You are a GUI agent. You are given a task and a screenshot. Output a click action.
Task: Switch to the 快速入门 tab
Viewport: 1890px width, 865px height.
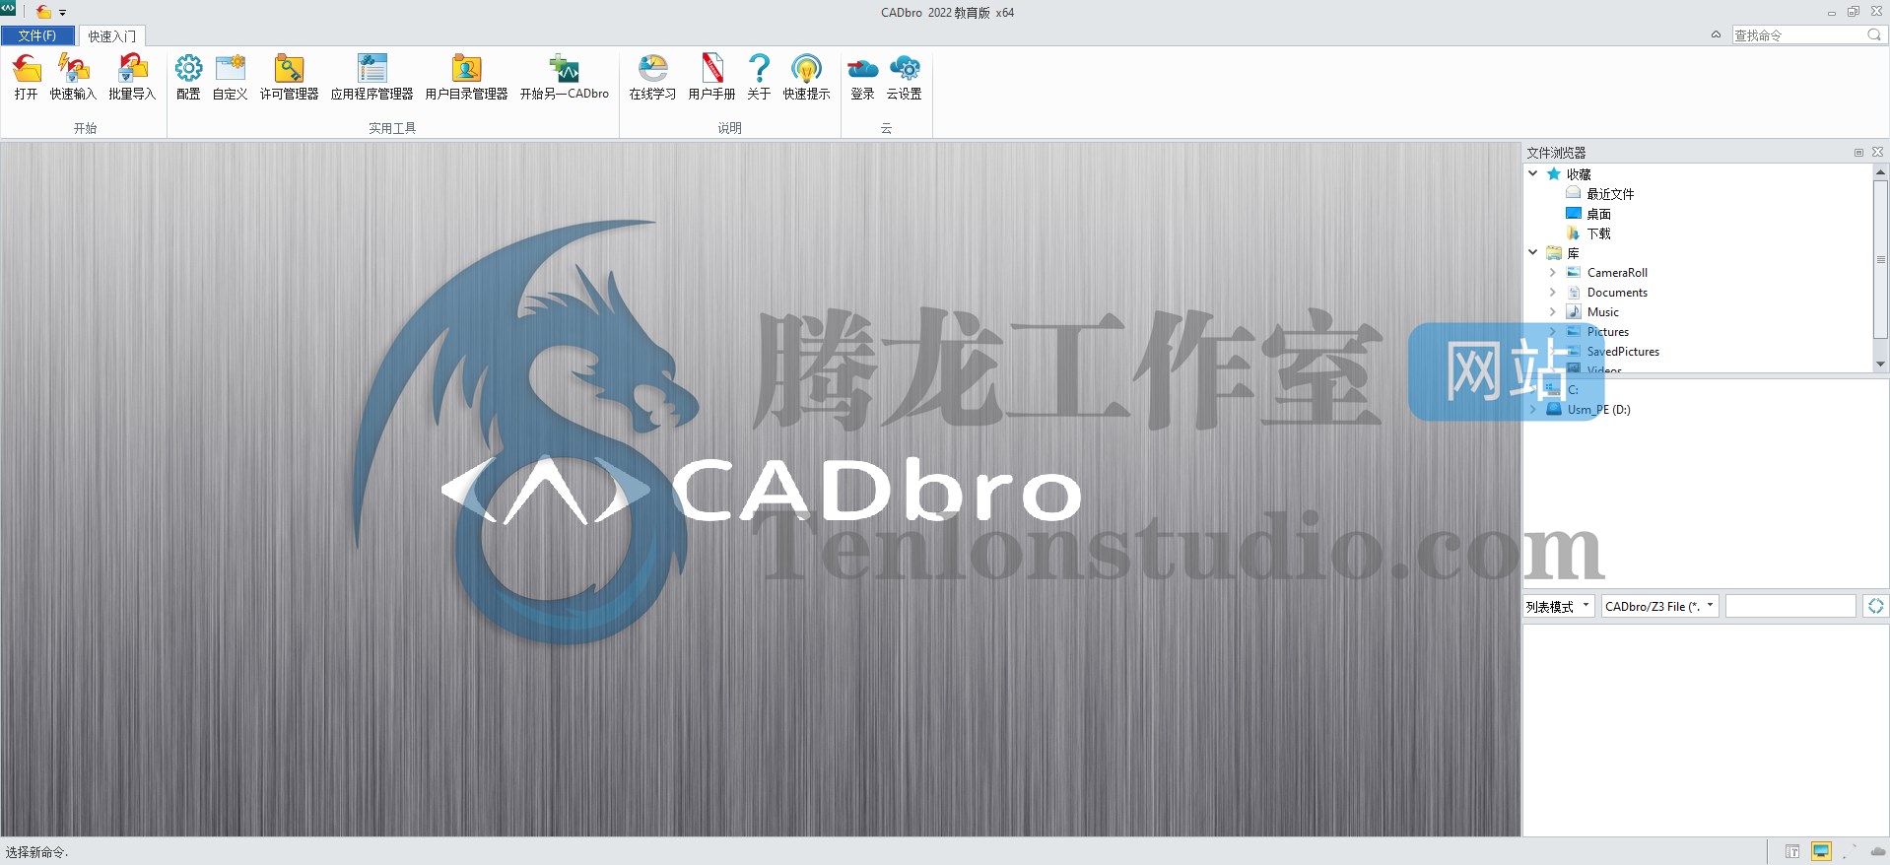pyautogui.click(x=112, y=35)
